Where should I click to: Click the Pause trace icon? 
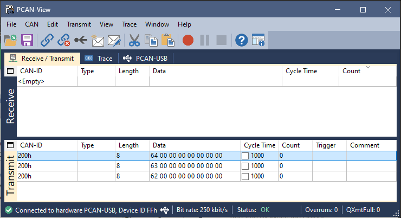click(x=205, y=40)
